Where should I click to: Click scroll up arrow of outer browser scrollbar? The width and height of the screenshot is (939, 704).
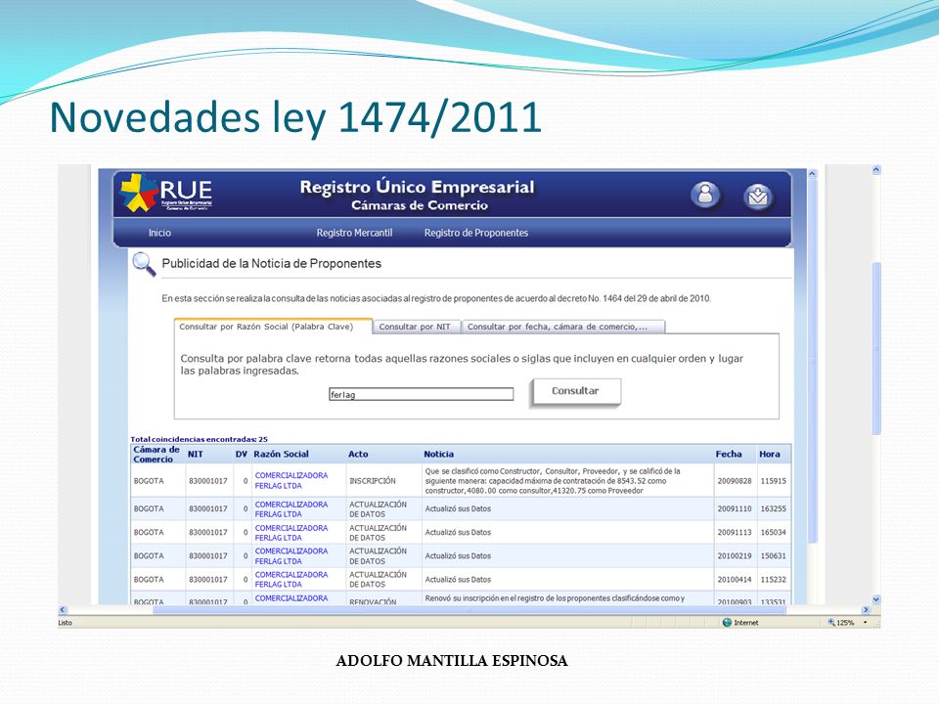click(x=876, y=170)
